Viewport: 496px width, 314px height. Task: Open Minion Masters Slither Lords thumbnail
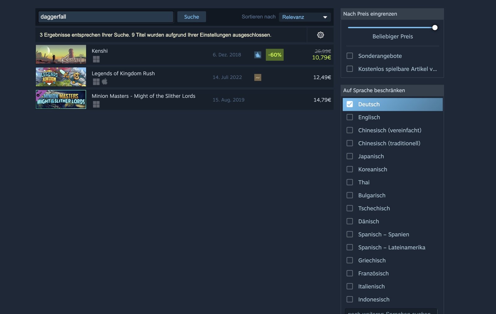coord(61,100)
